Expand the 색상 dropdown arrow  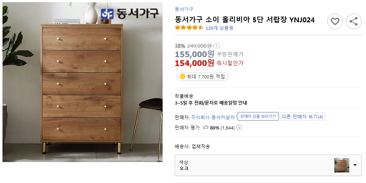tap(355, 165)
